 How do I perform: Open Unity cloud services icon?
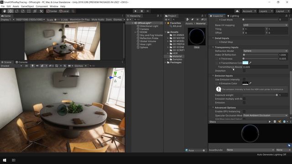click(237, 11)
